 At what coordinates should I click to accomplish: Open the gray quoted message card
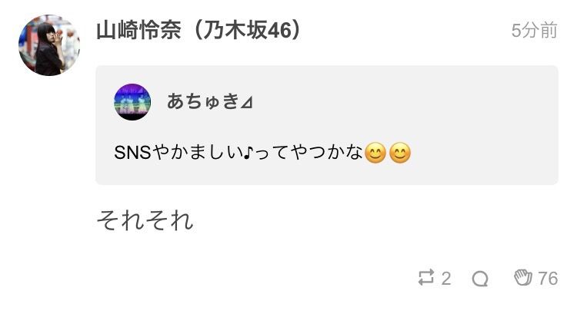(327, 125)
